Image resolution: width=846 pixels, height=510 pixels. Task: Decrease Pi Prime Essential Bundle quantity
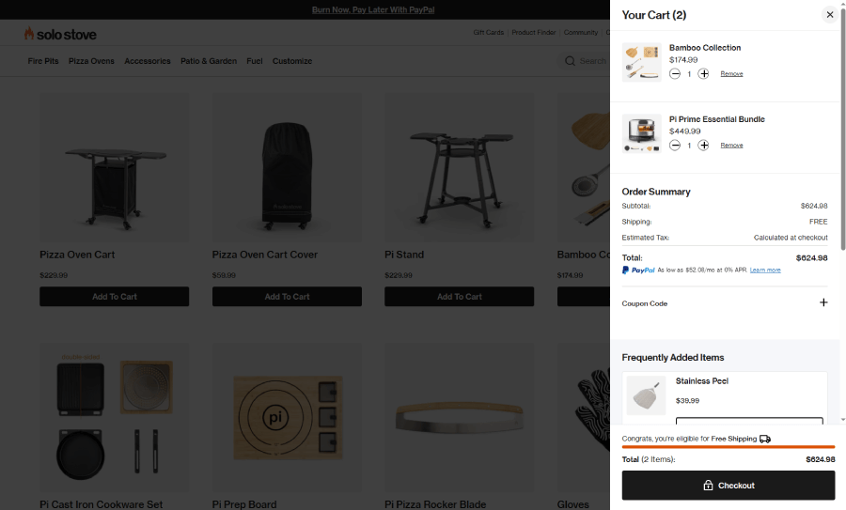[x=674, y=145]
